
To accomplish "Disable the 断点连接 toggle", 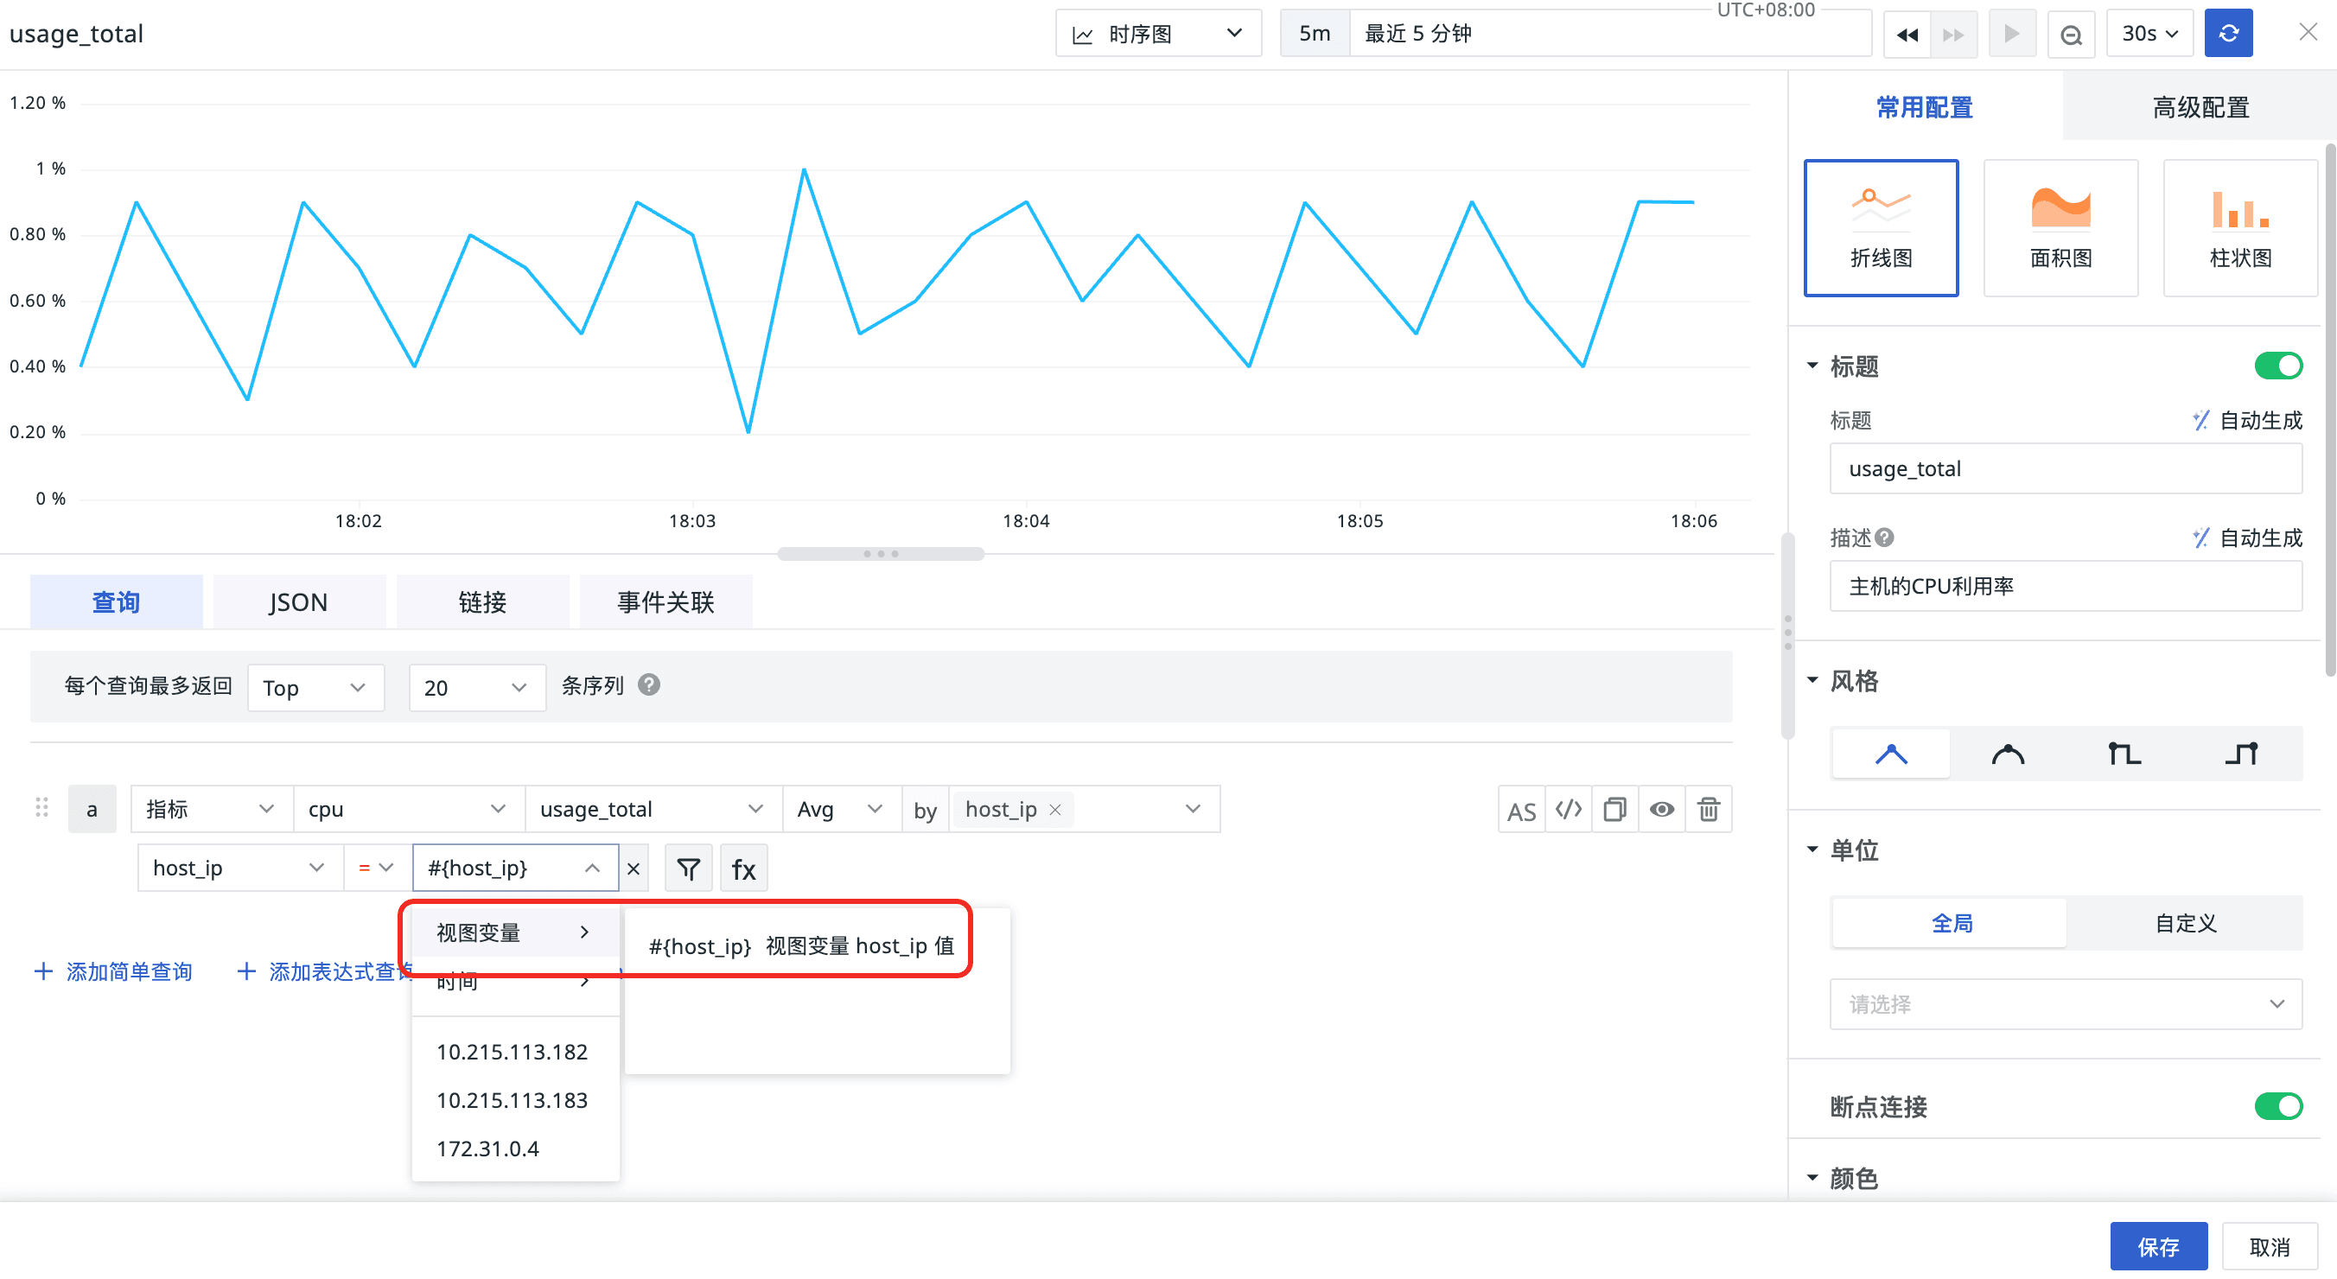I will [x=2277, y=1106].
